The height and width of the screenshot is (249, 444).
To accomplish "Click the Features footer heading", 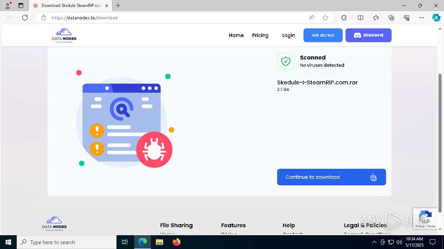I will (233, 225).
